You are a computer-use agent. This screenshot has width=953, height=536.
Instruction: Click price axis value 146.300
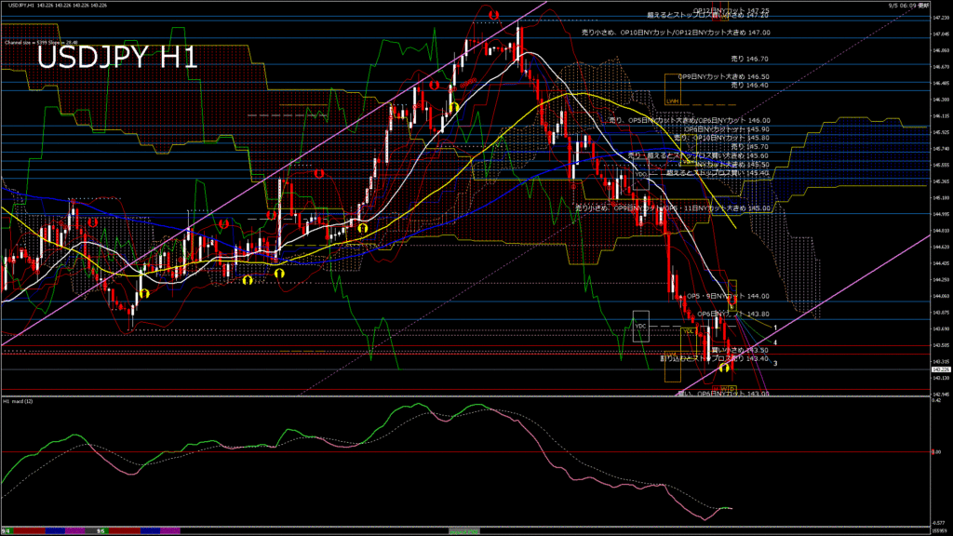tap(941, 100)
